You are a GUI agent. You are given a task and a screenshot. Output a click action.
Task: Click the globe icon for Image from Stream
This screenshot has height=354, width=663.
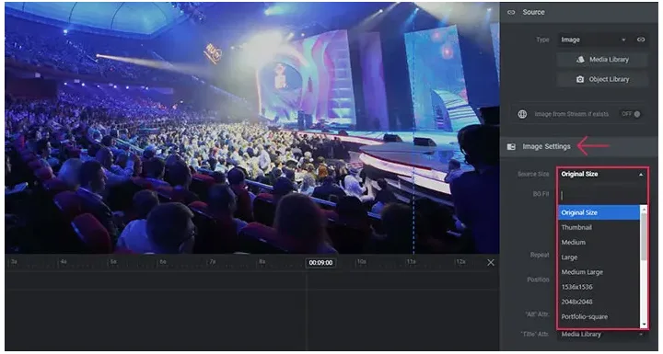point(522,114)
